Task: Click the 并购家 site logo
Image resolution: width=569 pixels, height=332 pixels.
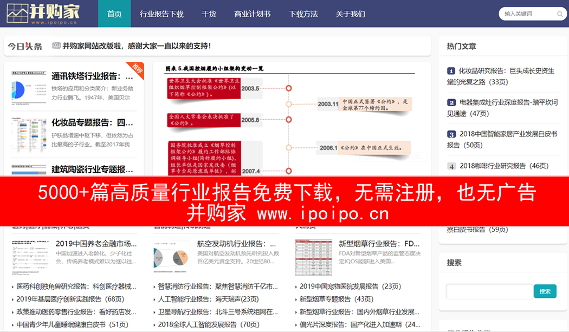Action: [x=43, y=14]
